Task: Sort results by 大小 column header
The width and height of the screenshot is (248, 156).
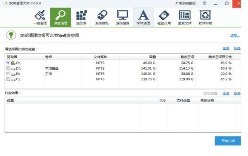Action: [x=154, y=101]
